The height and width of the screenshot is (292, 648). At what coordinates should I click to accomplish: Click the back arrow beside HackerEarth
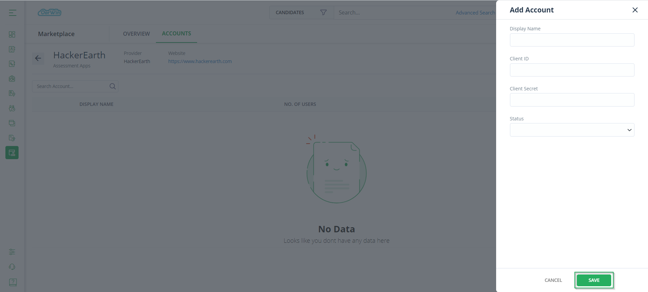(x=38, y=58)
